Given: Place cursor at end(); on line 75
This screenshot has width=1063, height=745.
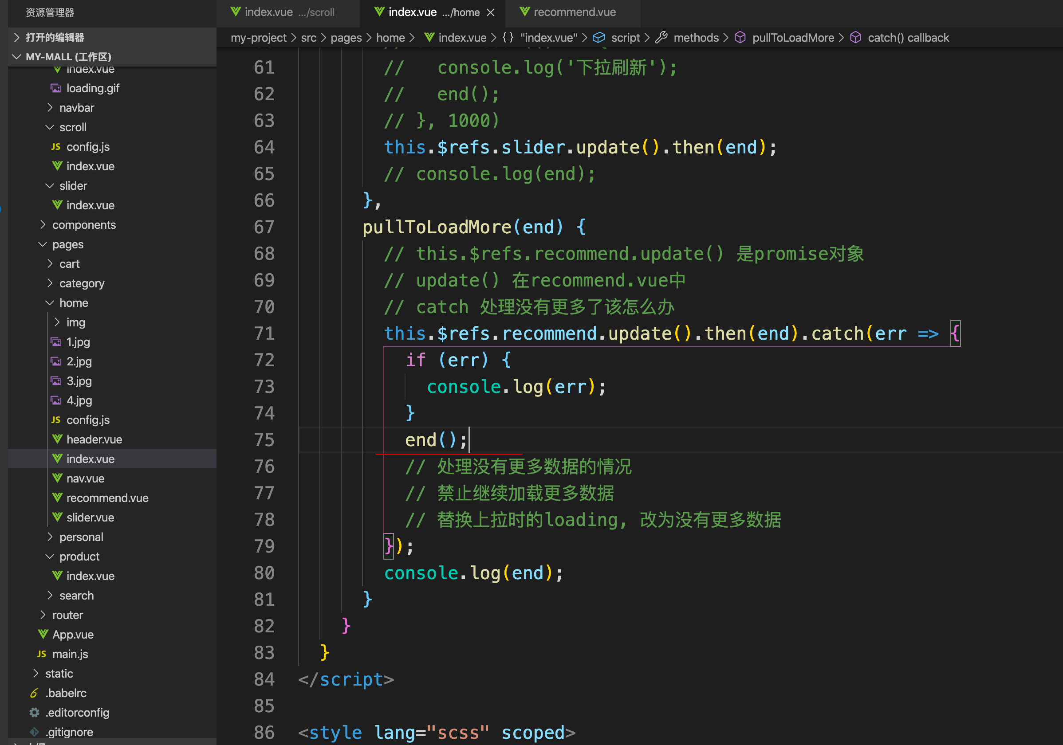Looking at the screenshot, I should (436, 440).
